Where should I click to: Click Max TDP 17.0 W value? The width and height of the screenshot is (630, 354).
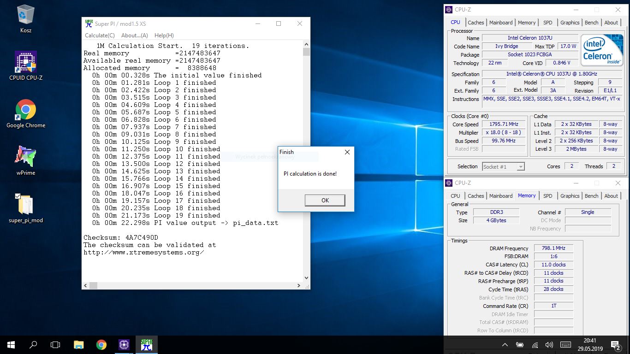[x=568, y=47]
